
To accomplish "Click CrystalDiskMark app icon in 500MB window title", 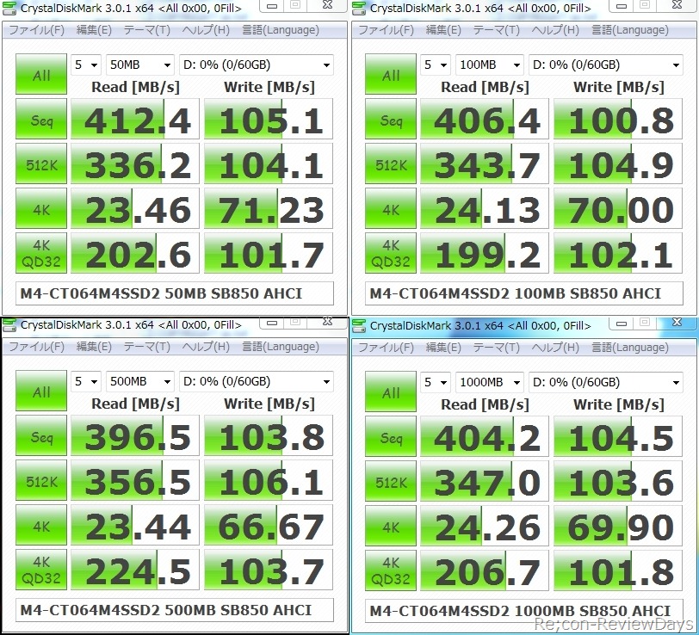I will [9, 325].
